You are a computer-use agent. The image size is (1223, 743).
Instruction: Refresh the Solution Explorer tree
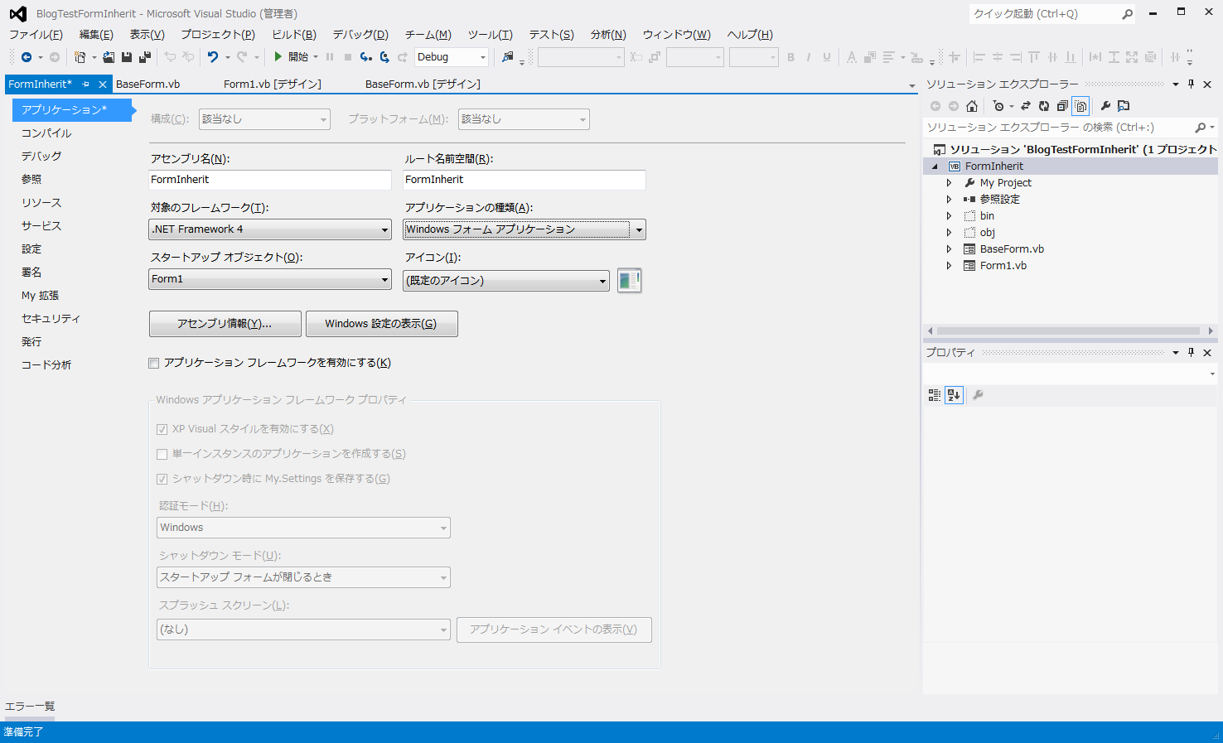1044,106
